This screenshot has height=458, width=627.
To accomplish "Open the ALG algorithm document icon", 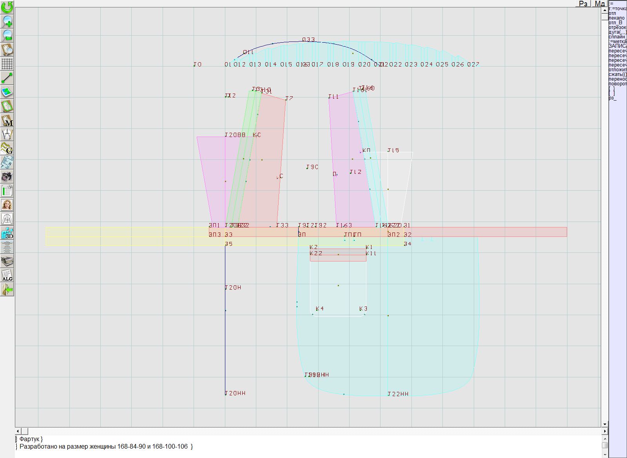I will coord(7,275).
